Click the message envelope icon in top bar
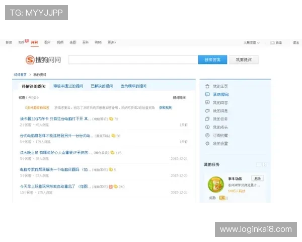302x242 pixels. (x=272, y=43)
